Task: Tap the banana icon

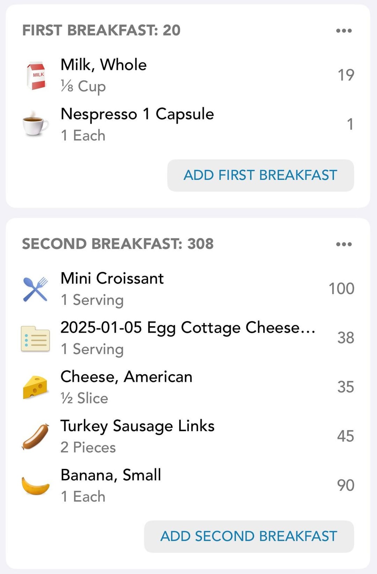Action: [x=35, y=486]
